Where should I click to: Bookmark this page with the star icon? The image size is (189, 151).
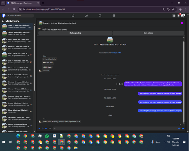tap(173, 9)
